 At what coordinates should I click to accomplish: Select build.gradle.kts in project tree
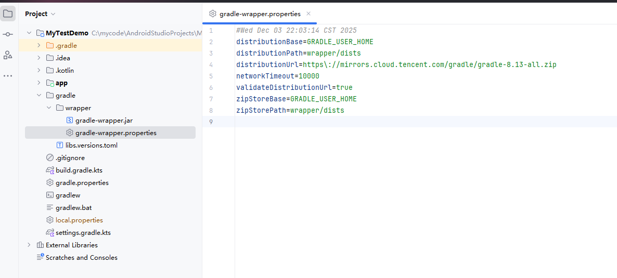click(x=79, y=170)
